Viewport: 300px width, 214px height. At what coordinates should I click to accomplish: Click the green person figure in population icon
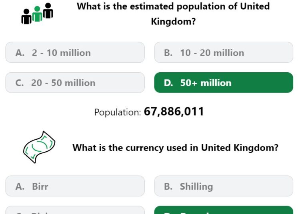(37, 14)
